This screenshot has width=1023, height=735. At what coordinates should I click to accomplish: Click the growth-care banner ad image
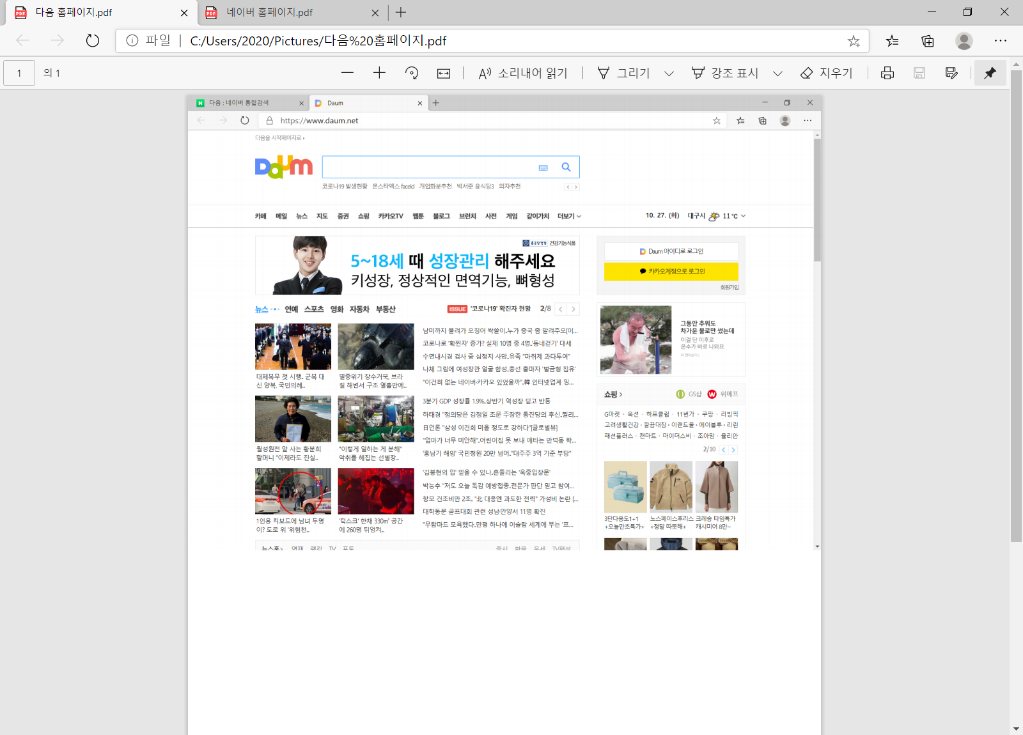pos(418,265)
